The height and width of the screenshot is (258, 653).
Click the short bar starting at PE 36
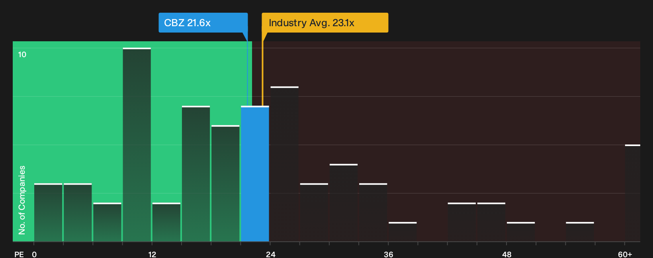403,232
